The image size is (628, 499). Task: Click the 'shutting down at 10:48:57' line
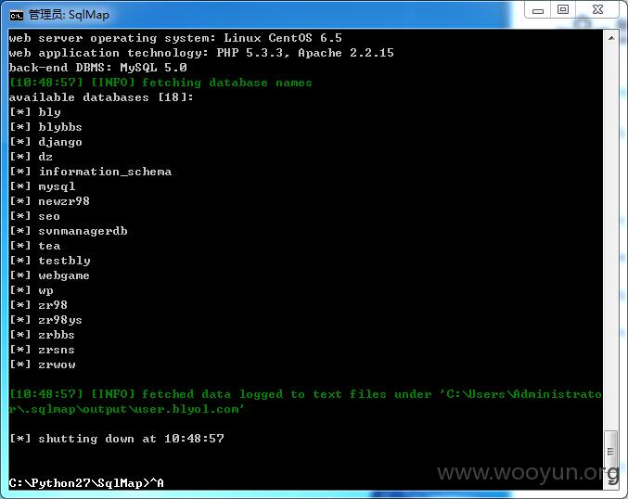(117, 439)
